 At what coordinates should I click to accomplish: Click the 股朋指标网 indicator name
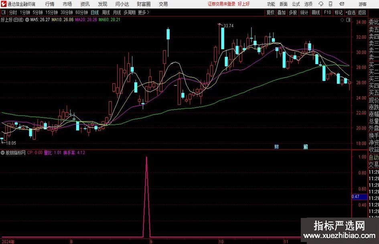click(x=16, y=153)
